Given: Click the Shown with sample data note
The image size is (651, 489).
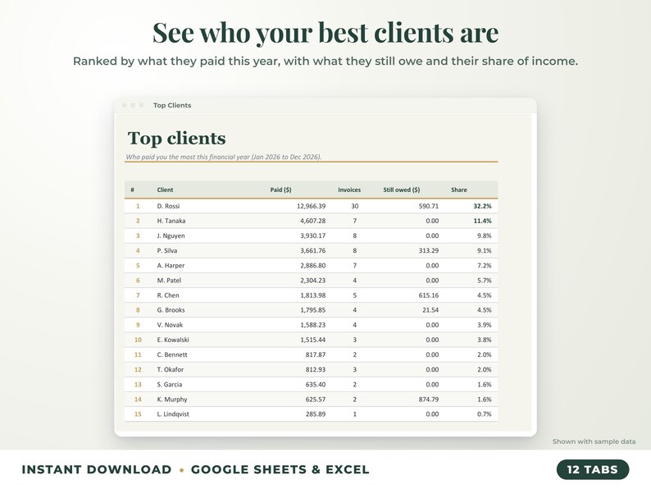Looking at the screenshot, I should point(594,441).
